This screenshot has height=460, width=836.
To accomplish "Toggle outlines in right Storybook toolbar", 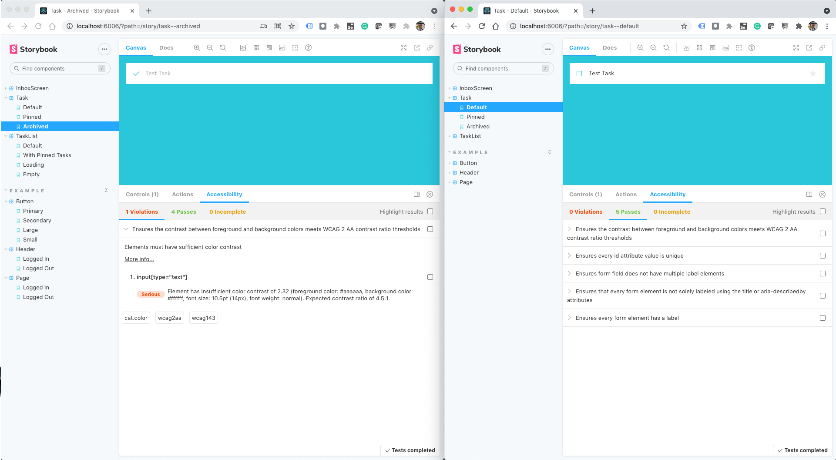I will (739, 48).
